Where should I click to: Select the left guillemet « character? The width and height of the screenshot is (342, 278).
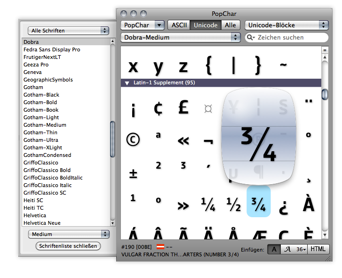coord(183,141)
